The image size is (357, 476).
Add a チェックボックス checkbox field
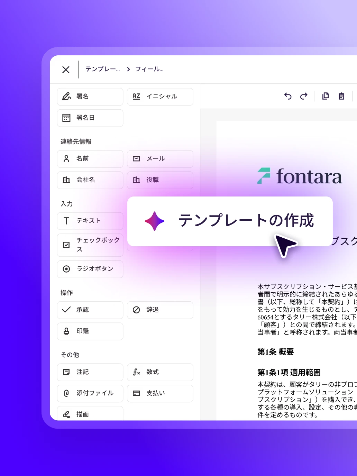pyautogui.click(x=90, y=245)
